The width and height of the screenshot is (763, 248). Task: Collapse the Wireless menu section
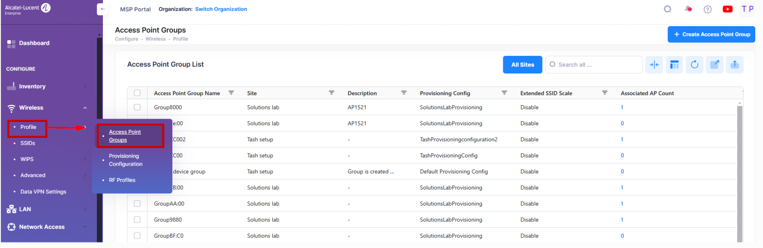[x=85, y=108]
